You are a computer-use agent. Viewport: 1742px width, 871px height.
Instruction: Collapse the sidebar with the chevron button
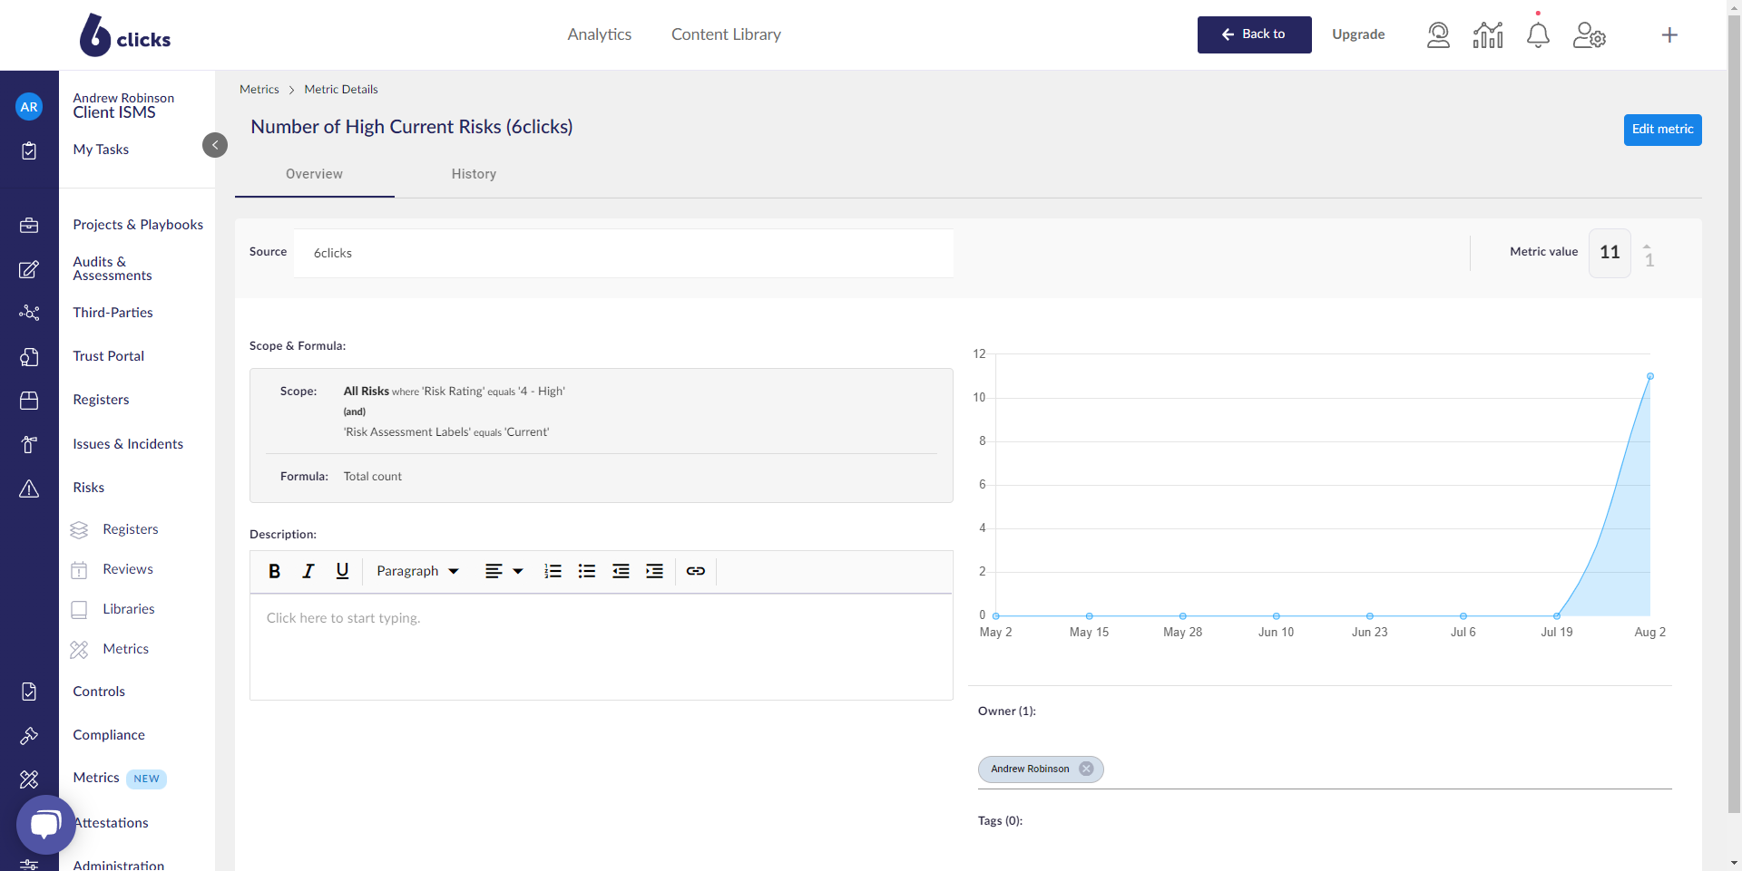215,145
